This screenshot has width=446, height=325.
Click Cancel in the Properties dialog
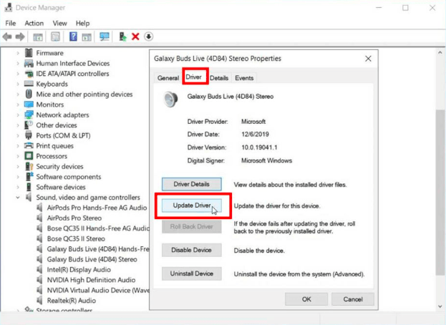point(353,299)
